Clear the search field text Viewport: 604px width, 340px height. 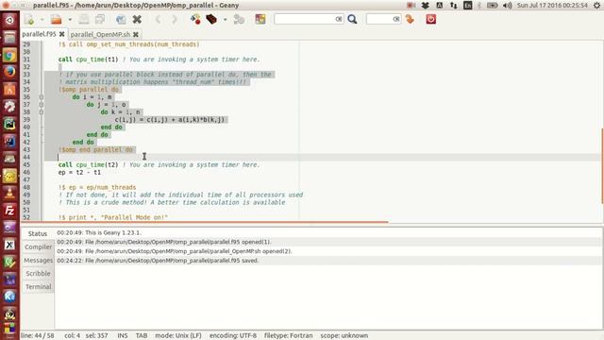pyautogui.click(x=339, y=19)
